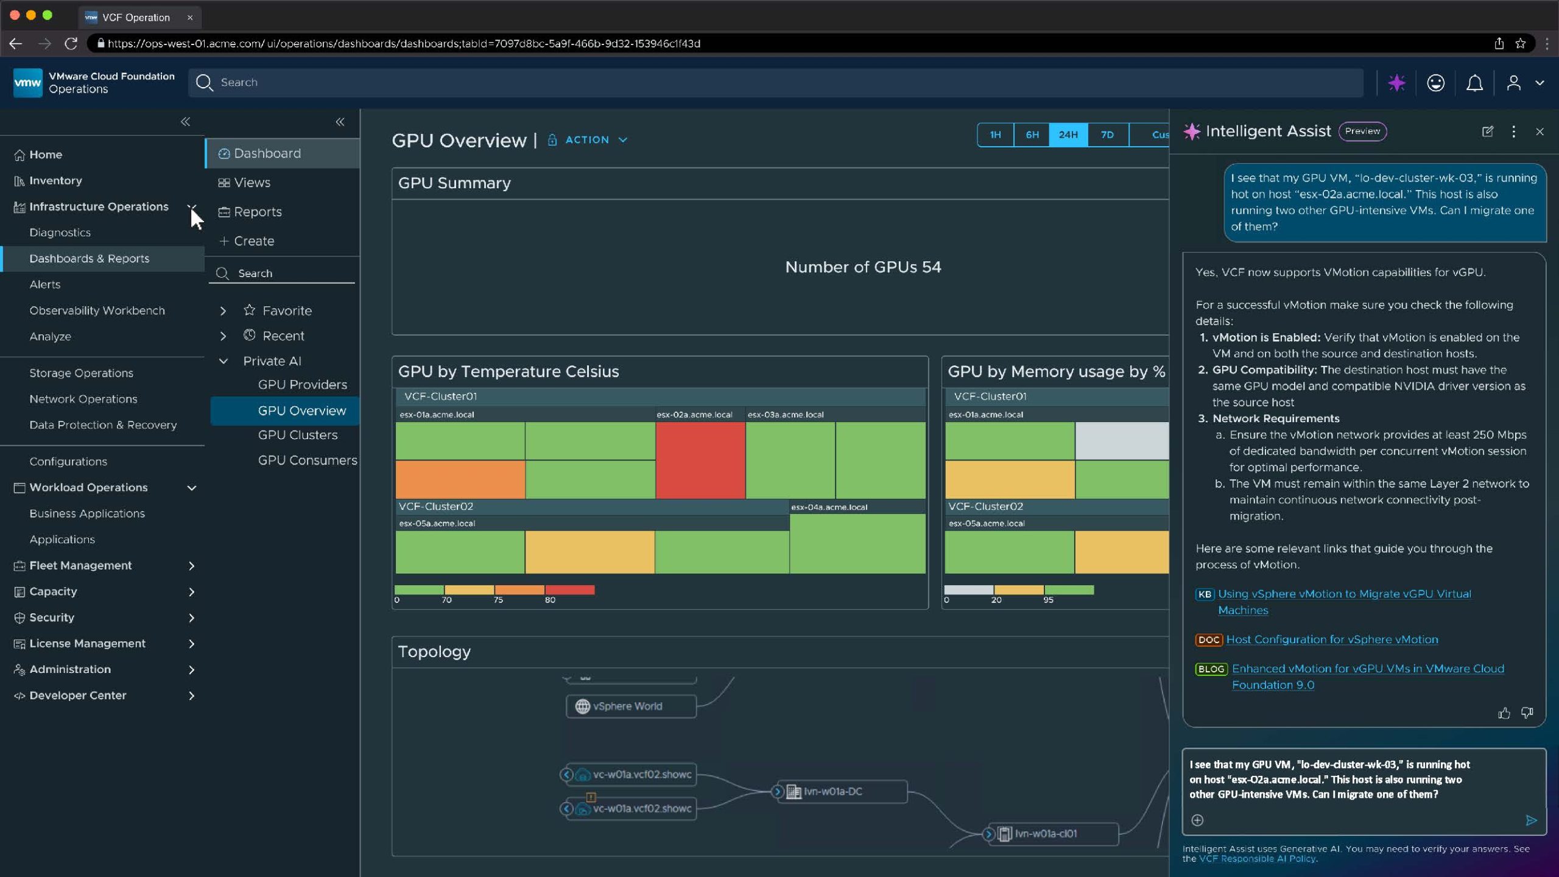Click the new chat edit icon

pyautogui.click(x=1487, y=132)
